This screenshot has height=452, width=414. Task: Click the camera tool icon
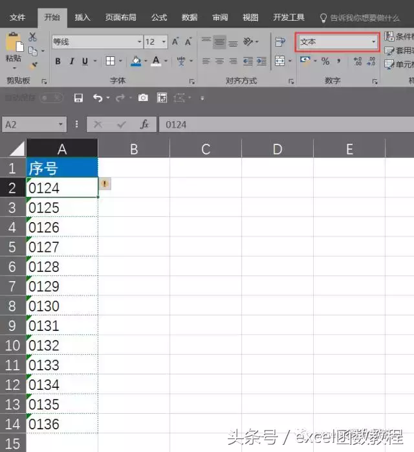[x=143, y=98]
